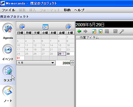Select day 24 in the calendar
This screenshot has width=133, height=107.
[x=21, y=54]
